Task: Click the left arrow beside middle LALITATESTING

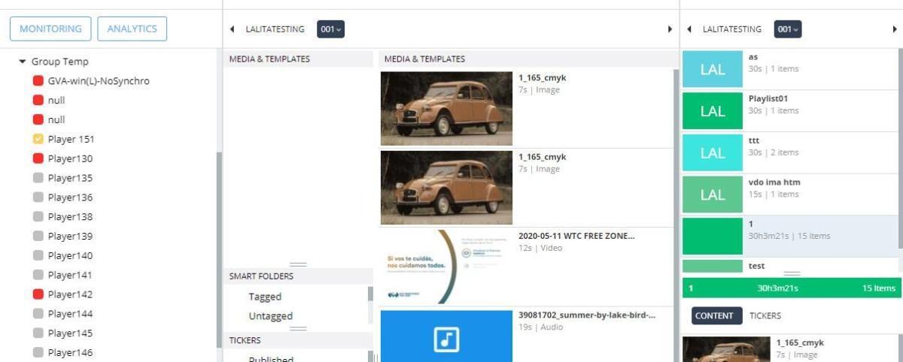Action: 233,29
